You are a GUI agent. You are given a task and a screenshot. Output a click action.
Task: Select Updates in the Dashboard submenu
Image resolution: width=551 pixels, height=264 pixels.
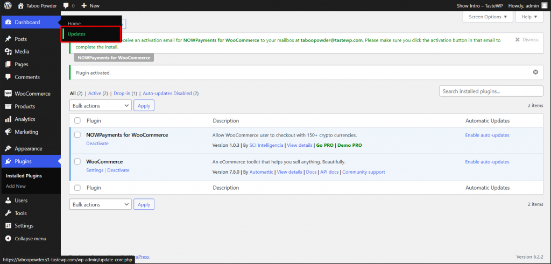[x=76, y=34]
